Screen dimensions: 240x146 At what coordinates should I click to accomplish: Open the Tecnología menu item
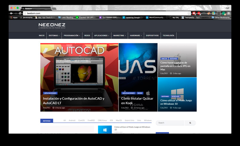click(x=169, y=36)
